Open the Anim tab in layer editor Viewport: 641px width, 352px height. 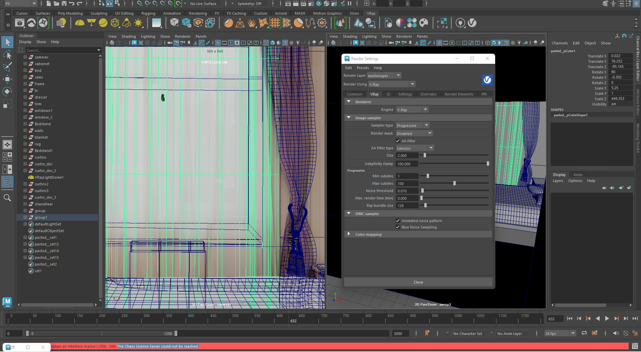tap(578, 175)
